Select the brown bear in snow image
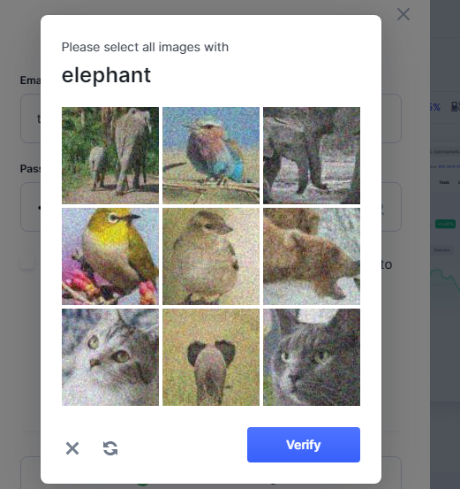This screenshot has width=460, height=489. point(312,256)
